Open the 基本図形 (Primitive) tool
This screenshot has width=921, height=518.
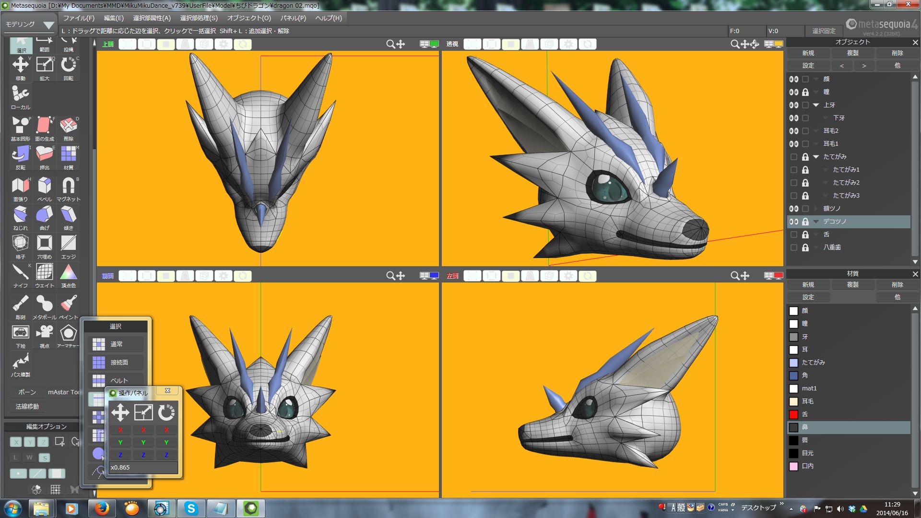click(21, 129)
